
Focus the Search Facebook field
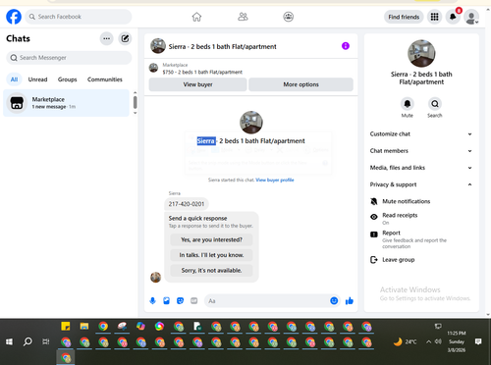click(79, 17)
